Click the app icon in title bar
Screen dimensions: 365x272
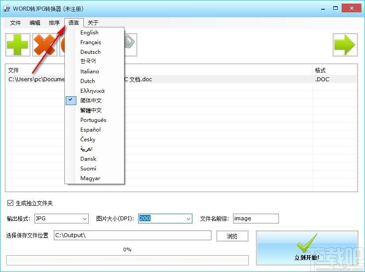tap(7, 9)
